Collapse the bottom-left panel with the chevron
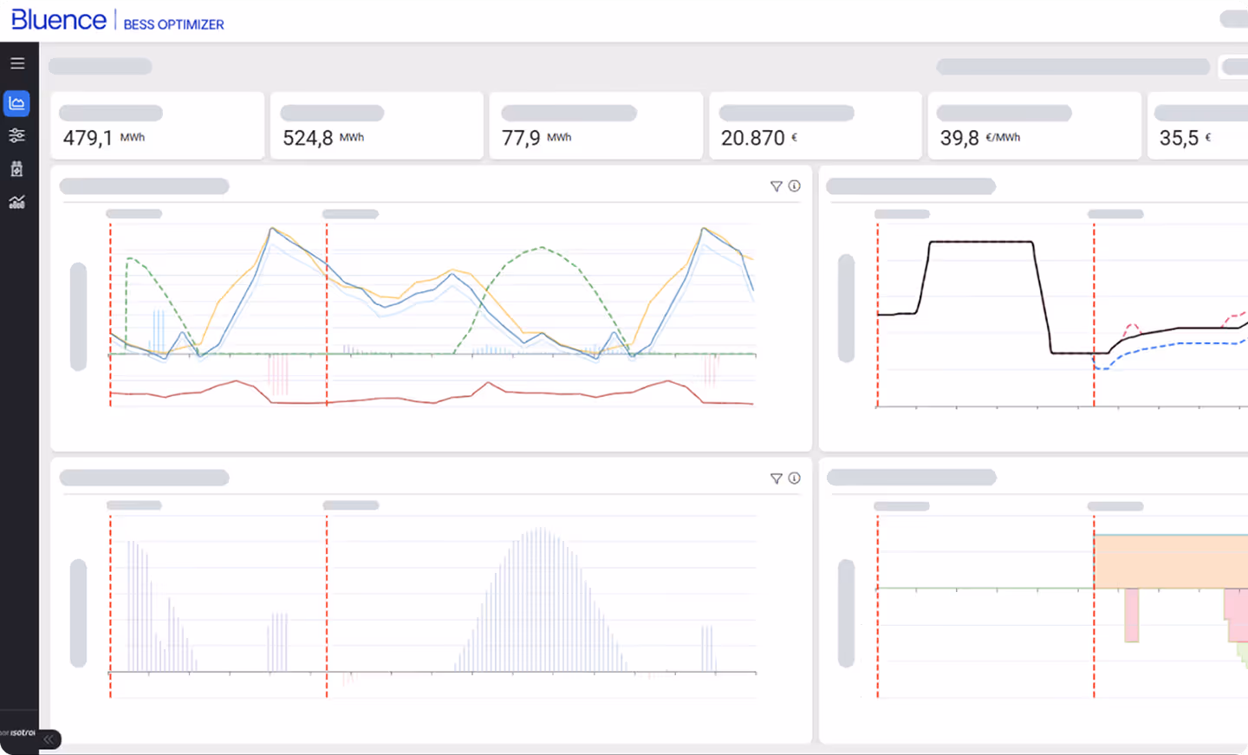 (49, 739)
